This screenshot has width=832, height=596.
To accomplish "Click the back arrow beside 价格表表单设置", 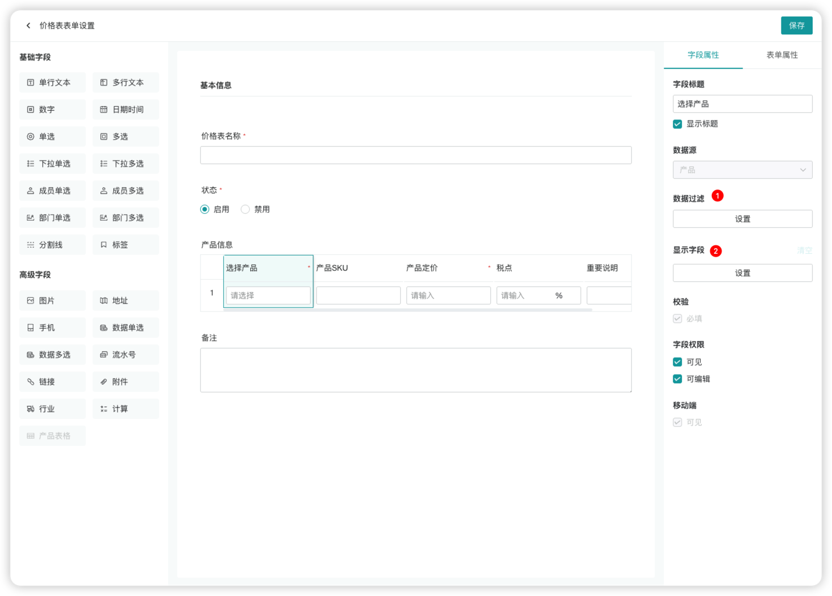I will click(x=28, y=25).
